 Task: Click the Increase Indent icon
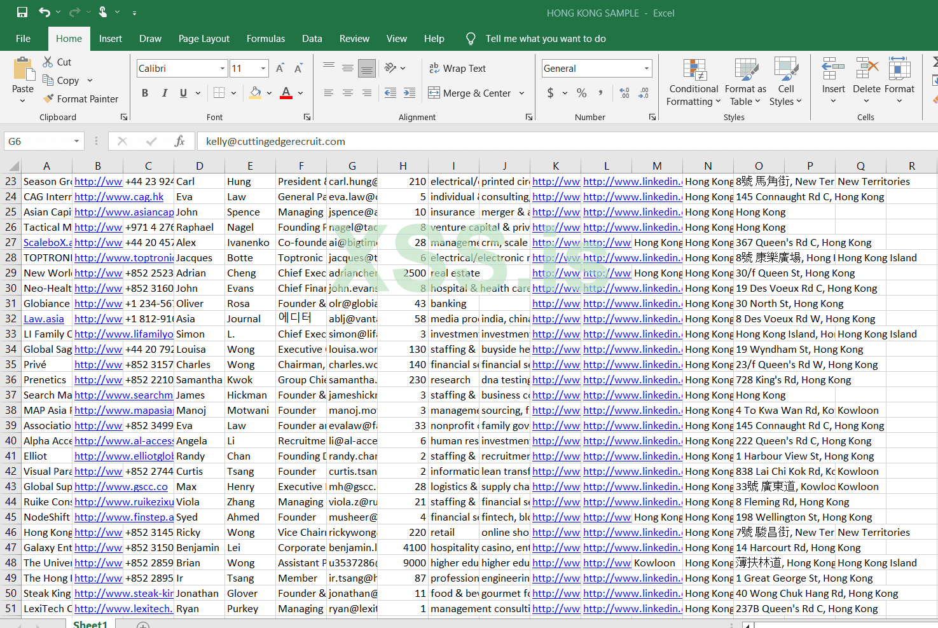(x=410, y=93)
